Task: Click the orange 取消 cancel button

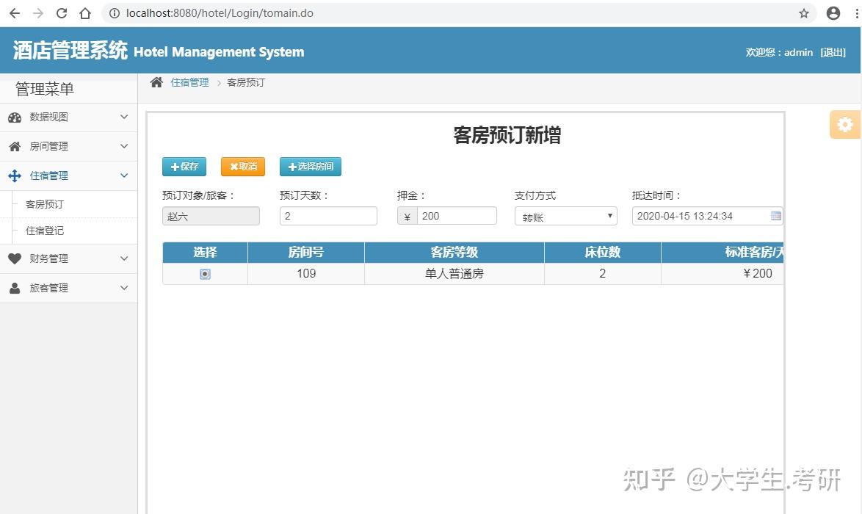Action: pyautogui.click(x=243, y=167)
